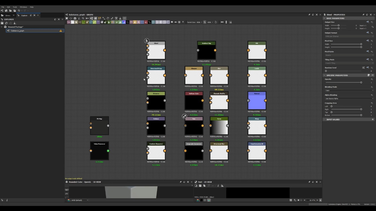
Task: Collapse the Base Parameters section
Action: click(325, 18)
